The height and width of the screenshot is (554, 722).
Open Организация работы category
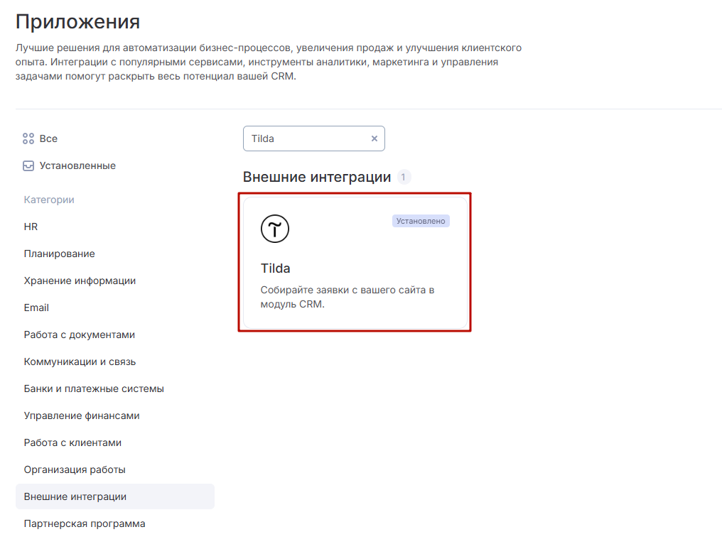(x=75, y=469)
